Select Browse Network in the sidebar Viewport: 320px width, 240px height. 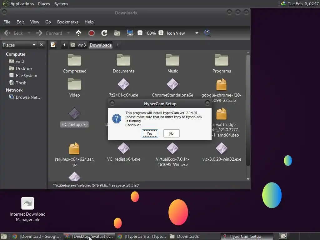25,97
